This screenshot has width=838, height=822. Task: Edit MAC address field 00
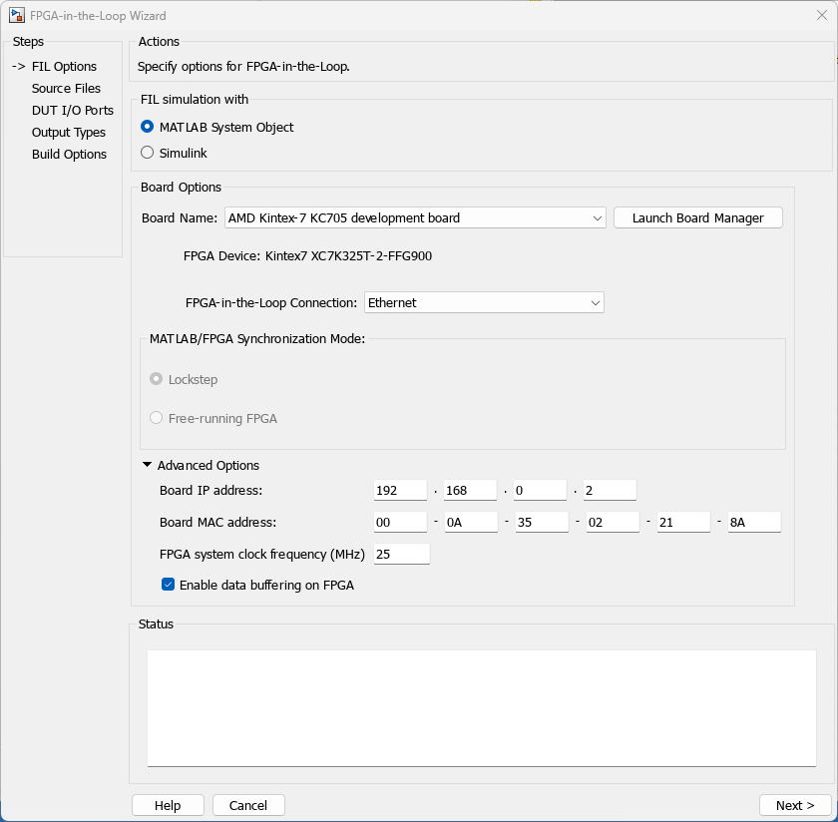click(x=400, y=522)
